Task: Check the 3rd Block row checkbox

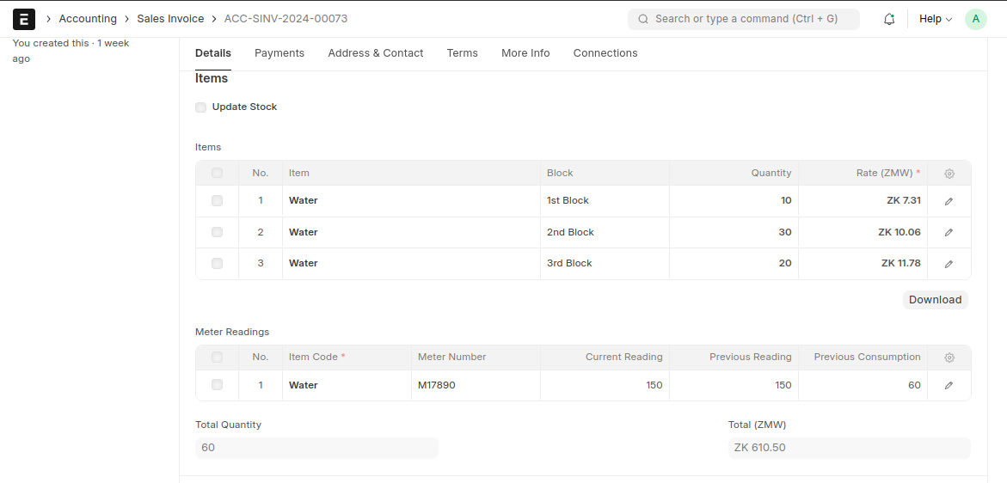Action: pos(217,264)
